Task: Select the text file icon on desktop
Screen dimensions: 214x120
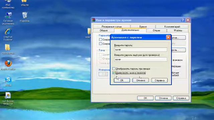Action: 8,99
